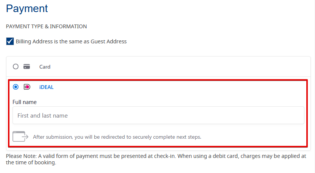Click 'First and last name' placeholder text
Viewport: 315px width, 173px height.
[43, 116]
